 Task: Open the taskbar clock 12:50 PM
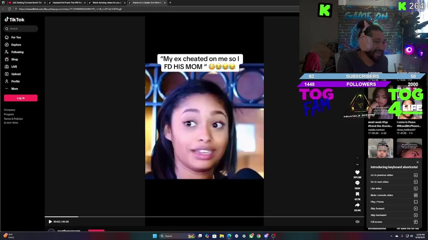pyautogui.click(x=420, y=236)
